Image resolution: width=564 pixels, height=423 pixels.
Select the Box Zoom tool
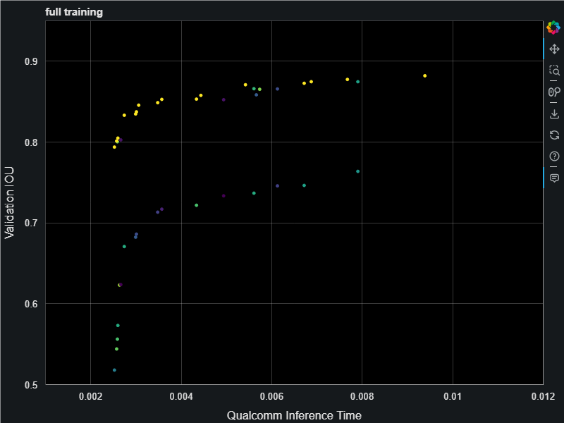point(554,70)
